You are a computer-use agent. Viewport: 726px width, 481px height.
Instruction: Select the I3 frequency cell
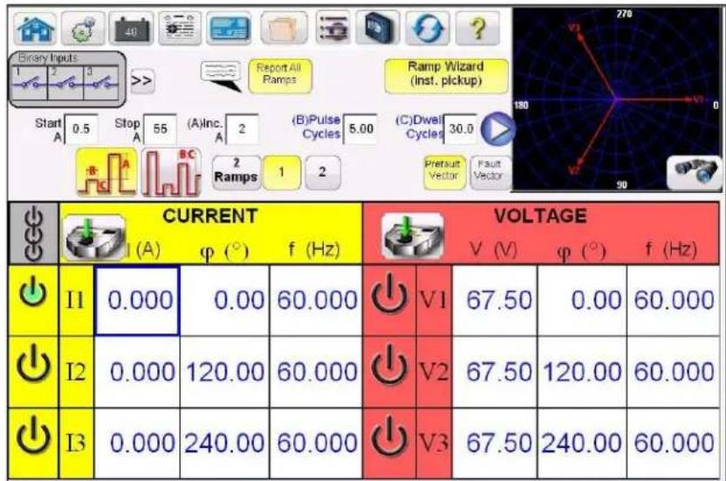click(316, 443)
